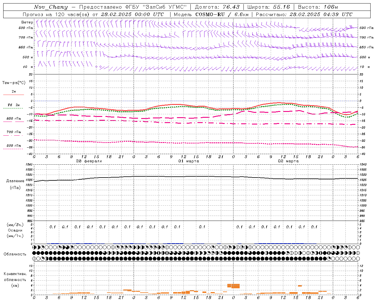Click the '(км)' unit under convective cloudiness
The image size is (375, 300).
point(15,285)
